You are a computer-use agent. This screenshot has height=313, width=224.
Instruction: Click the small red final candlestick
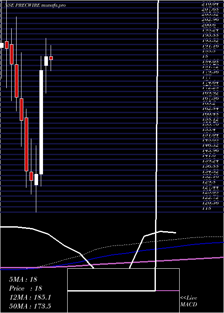(x=51, y=58)
